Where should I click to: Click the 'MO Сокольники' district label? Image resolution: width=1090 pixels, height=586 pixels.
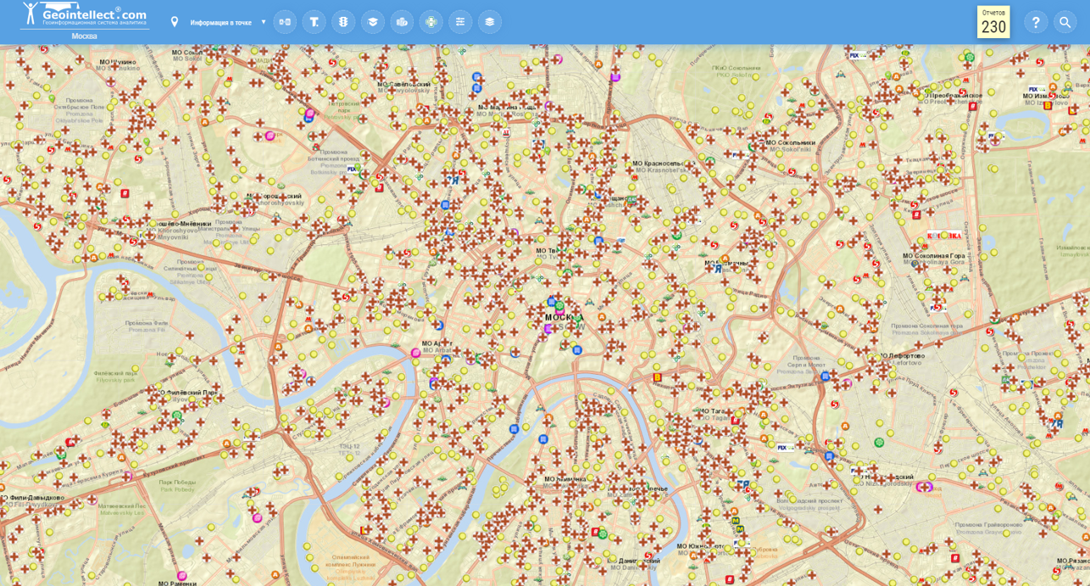coord(790,143)
